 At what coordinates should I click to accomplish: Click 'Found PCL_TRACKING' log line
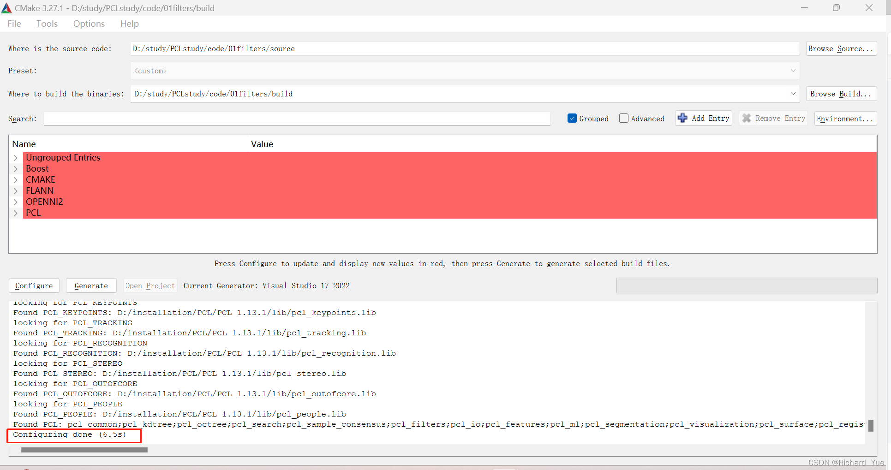tap(189, 333)
